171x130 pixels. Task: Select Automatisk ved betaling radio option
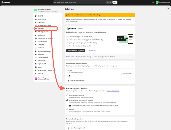click(x=67, y=95)
